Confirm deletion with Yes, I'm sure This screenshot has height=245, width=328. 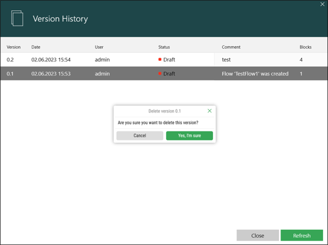[189, 136]
